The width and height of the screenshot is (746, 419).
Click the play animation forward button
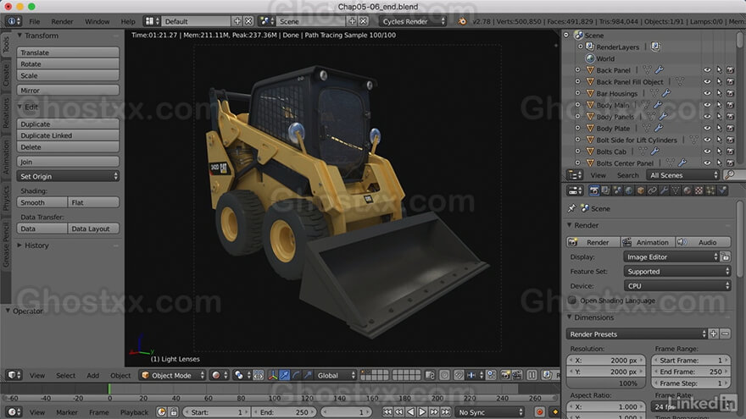(x=422, y=412)
